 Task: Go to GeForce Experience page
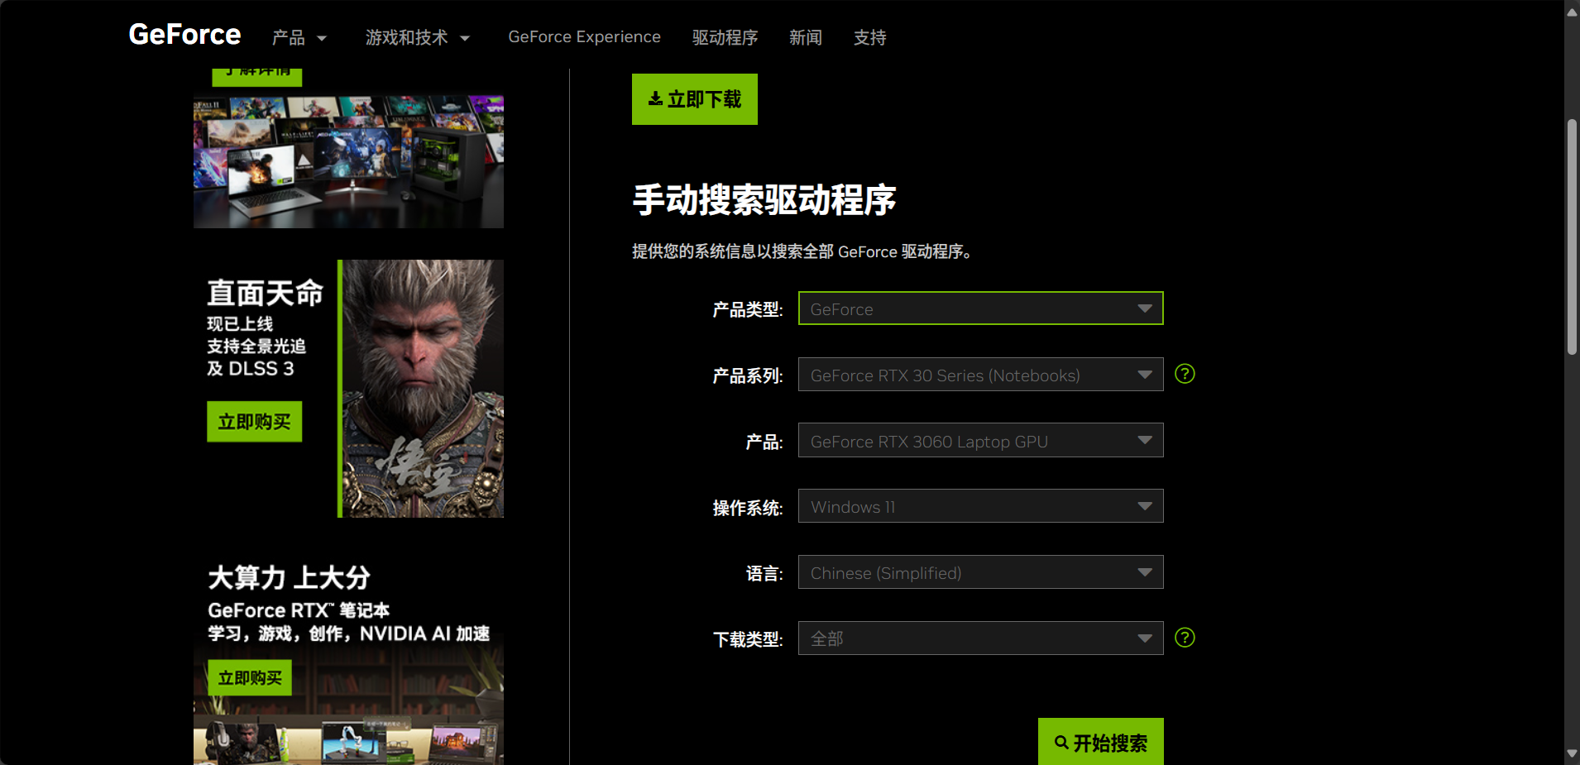point(584,37)
